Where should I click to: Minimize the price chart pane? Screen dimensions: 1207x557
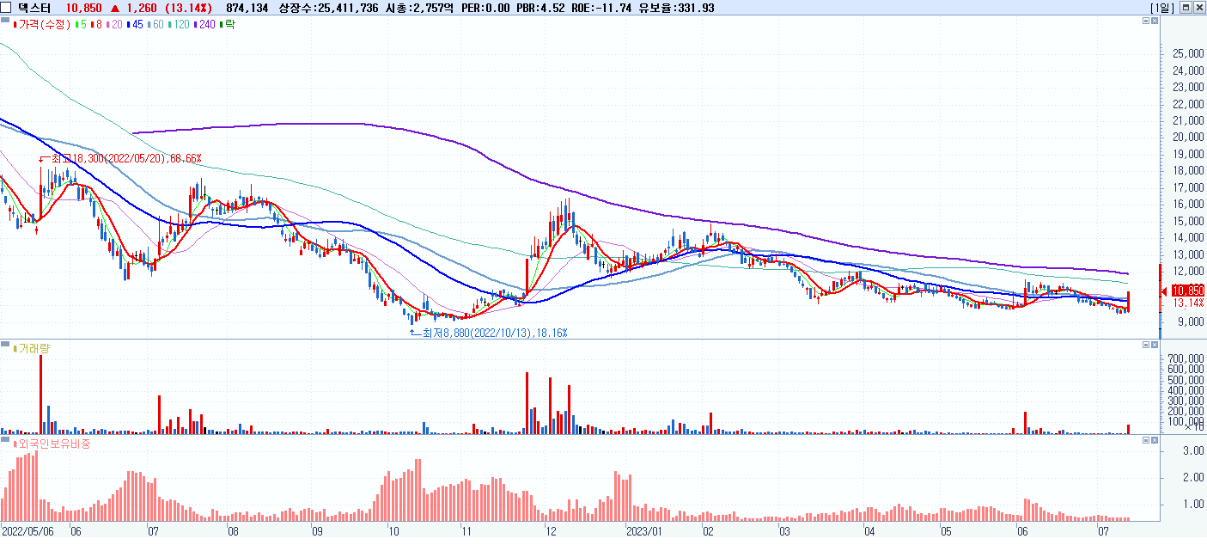coord(1145,21)
